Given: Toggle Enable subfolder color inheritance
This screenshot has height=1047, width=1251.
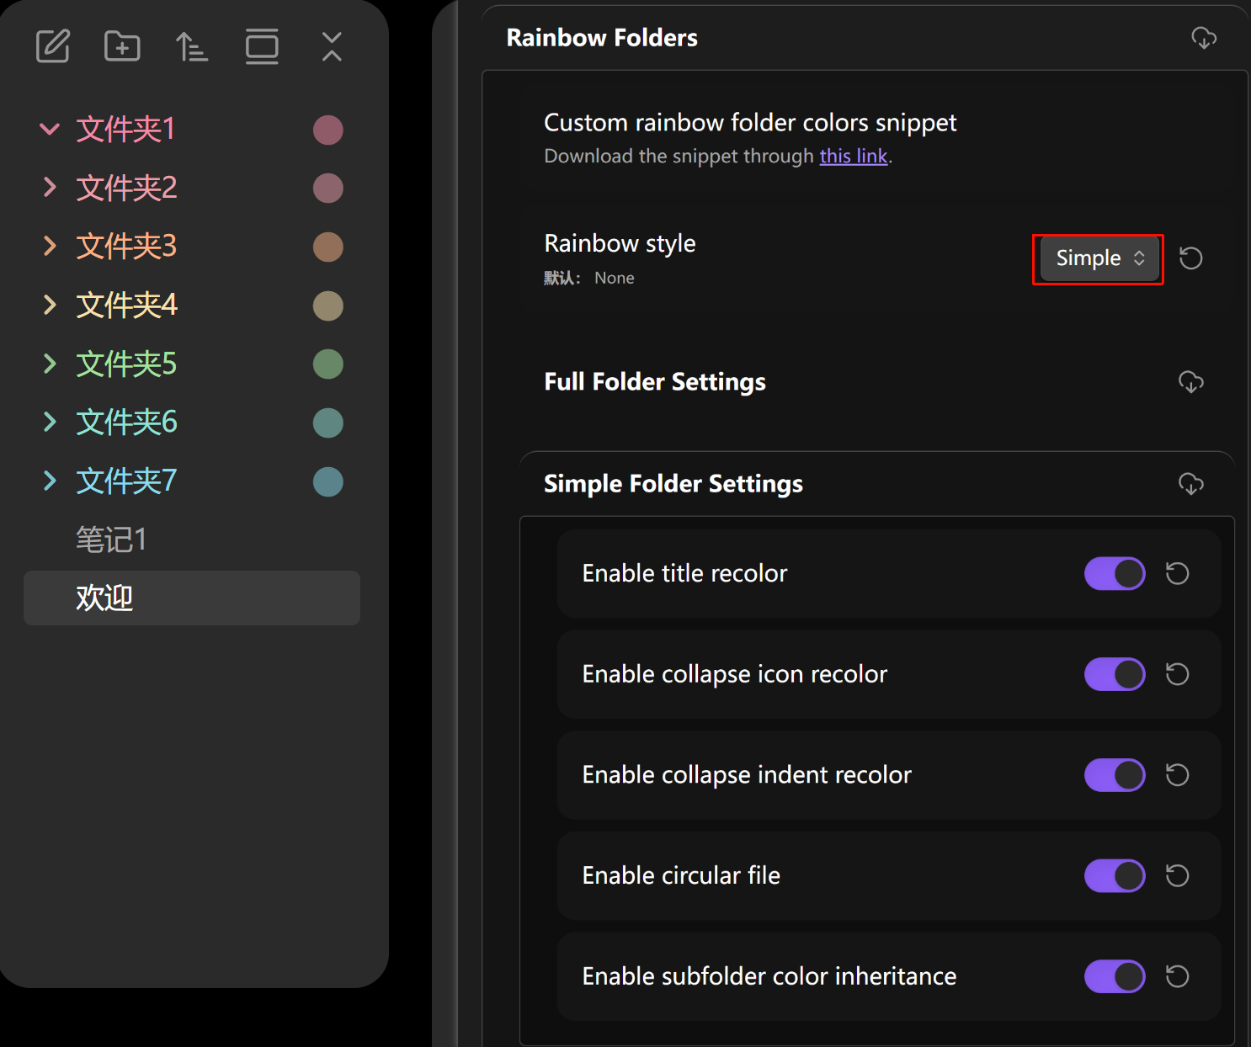Looking at the screenshot, I should tap(1115, 976).
